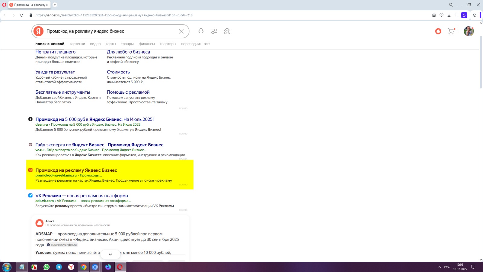The height and width of the screenshot is (272, 483).
Task: Open the 'финансы' search tab
Action: click(x=147, y=44)
